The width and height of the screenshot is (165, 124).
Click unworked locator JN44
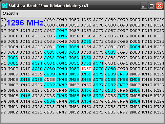62,101
